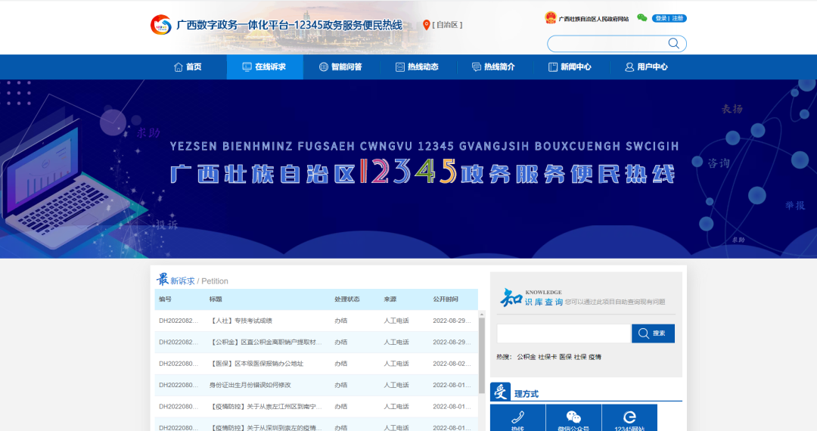817x431 pixels.
Task: Click the magnifier icon in top search bar
Action: pos(673,43)
